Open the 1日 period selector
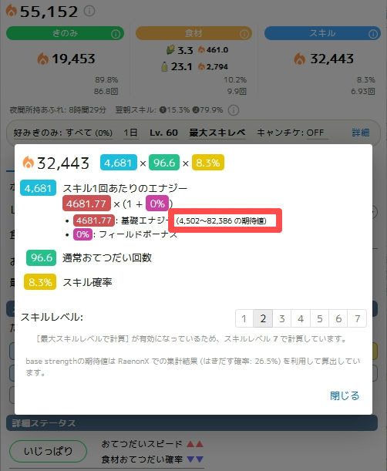 point(131,133)
